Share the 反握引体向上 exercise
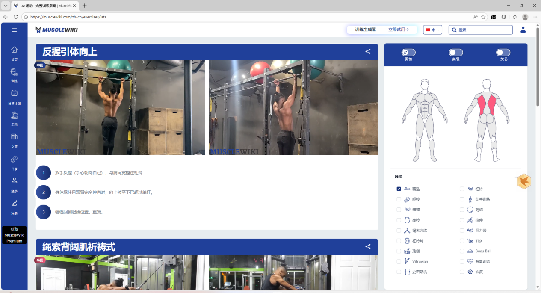This screenshot has height=293, width=541. [x=368, y=52]
